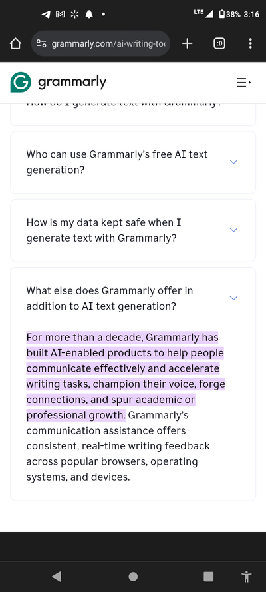Tap the Android recent apps square button
The width and height of the screenshot is (266, 592).
(208, 576)
